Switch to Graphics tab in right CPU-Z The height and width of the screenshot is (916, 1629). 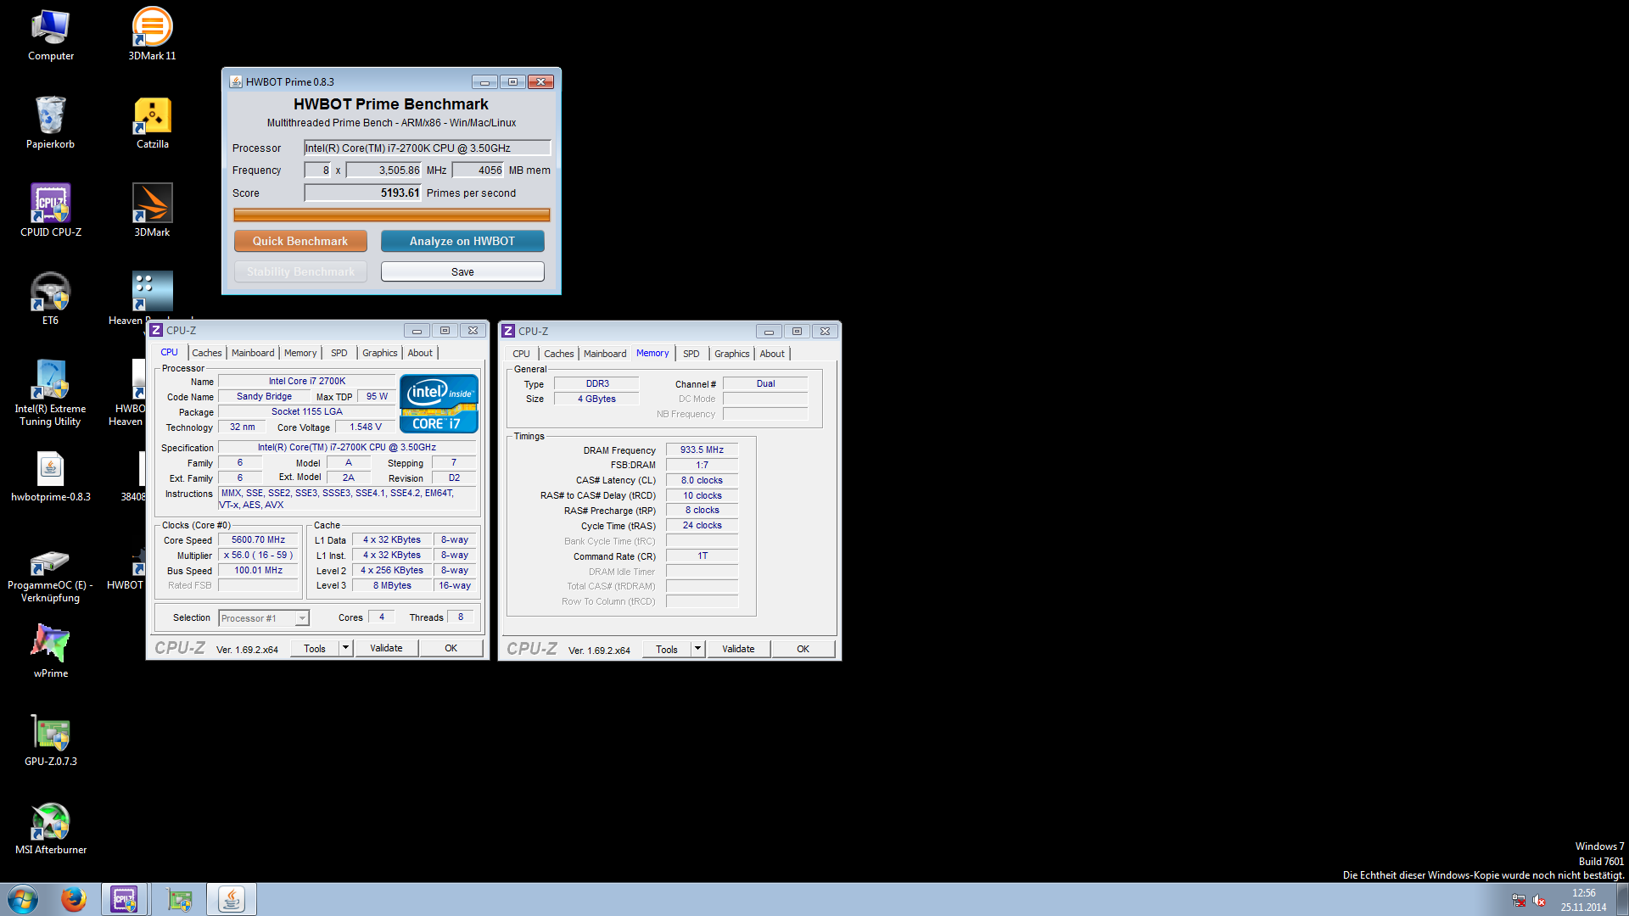point(731,354)
